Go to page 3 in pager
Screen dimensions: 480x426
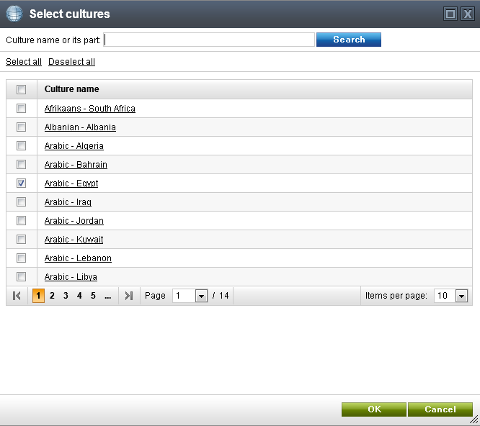coord(66,296)
